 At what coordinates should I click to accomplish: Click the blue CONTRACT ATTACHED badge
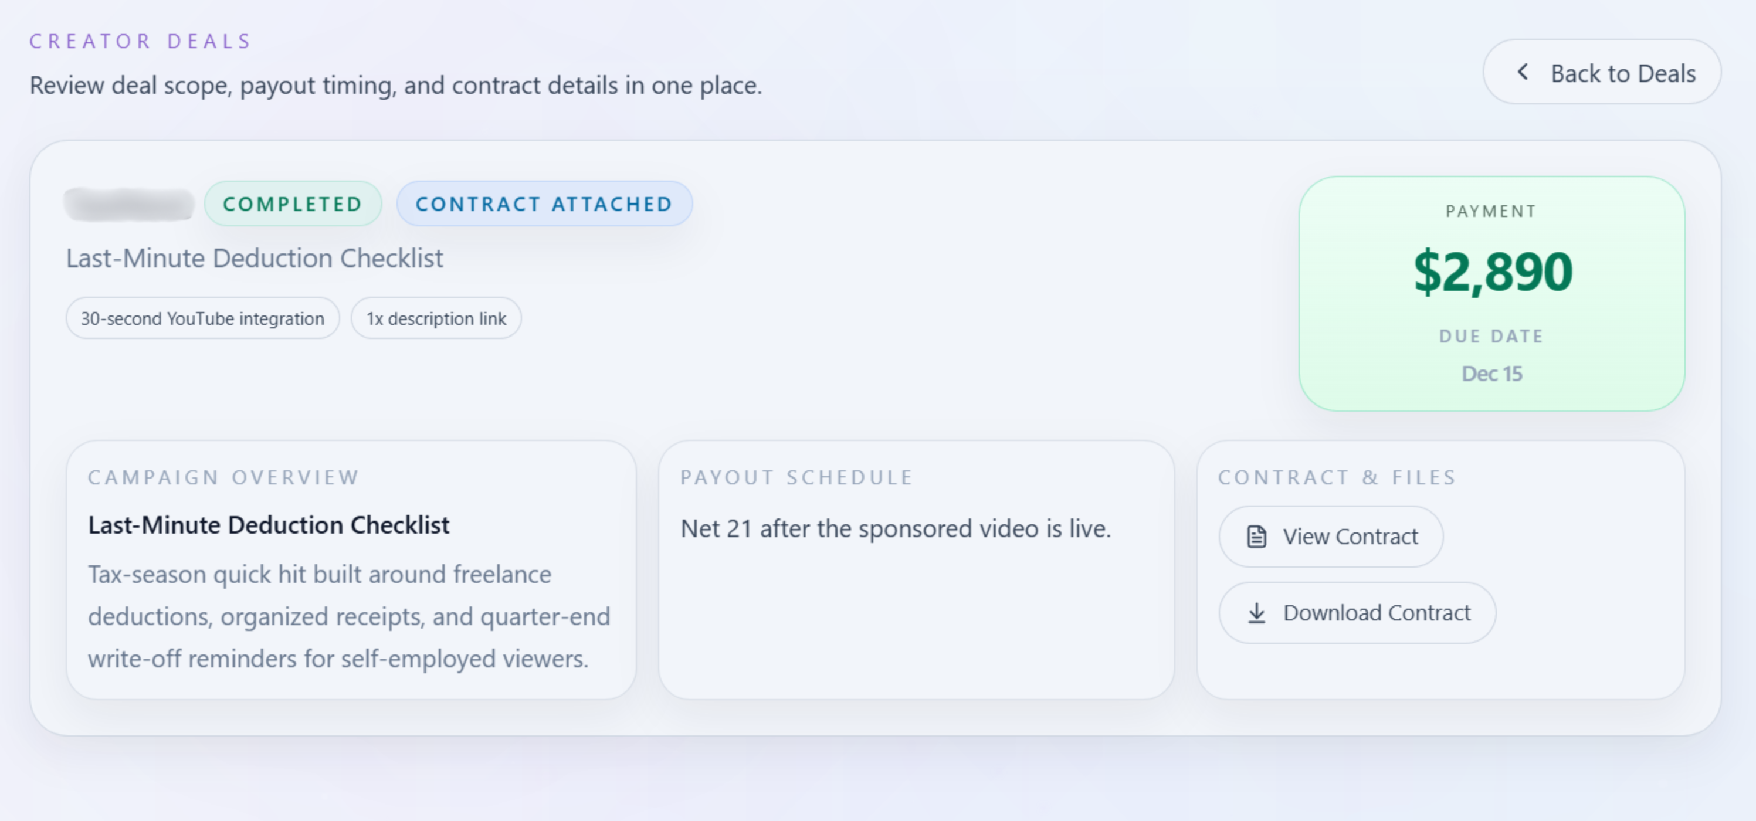[544, 203]
